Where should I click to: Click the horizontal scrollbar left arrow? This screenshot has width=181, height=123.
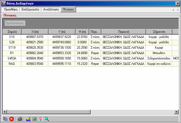coord(5,112)
